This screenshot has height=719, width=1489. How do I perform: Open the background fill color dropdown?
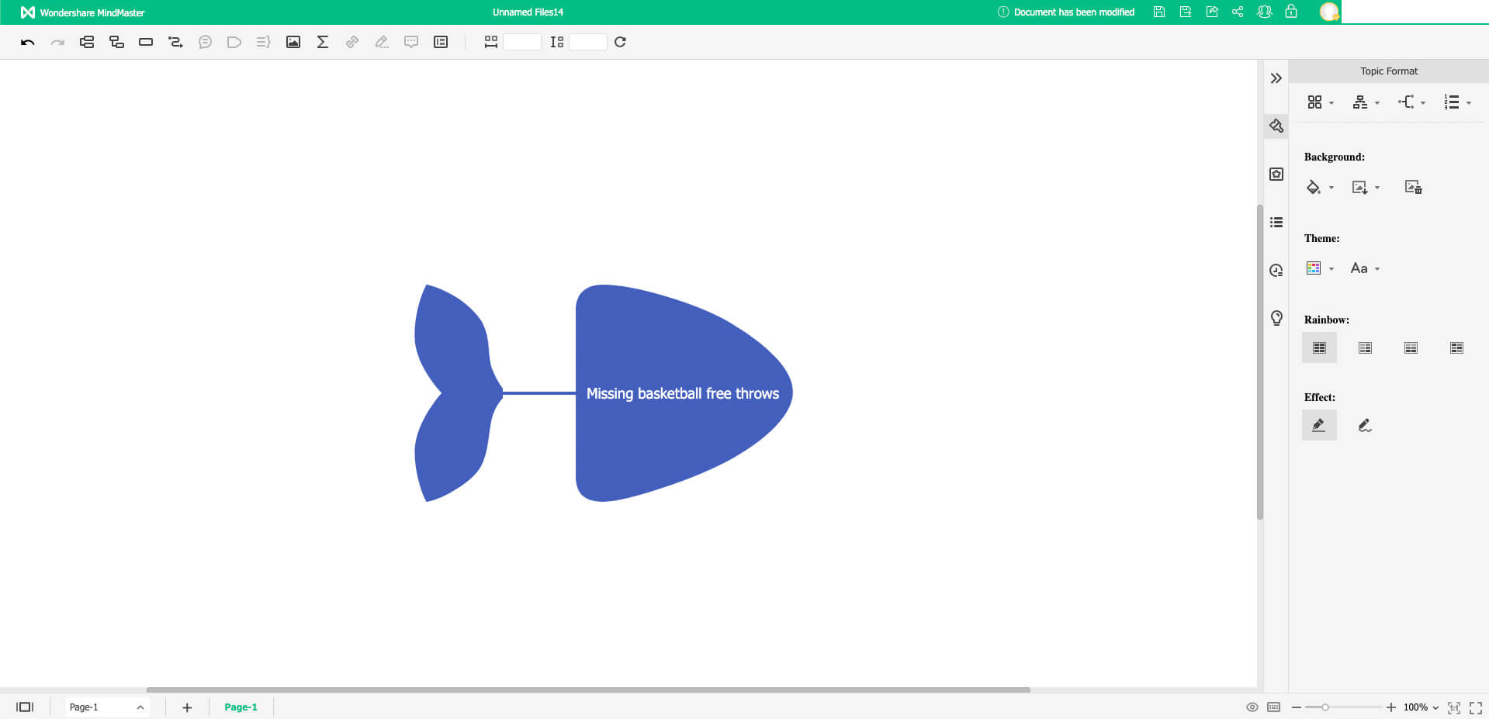pos(1331,188)
